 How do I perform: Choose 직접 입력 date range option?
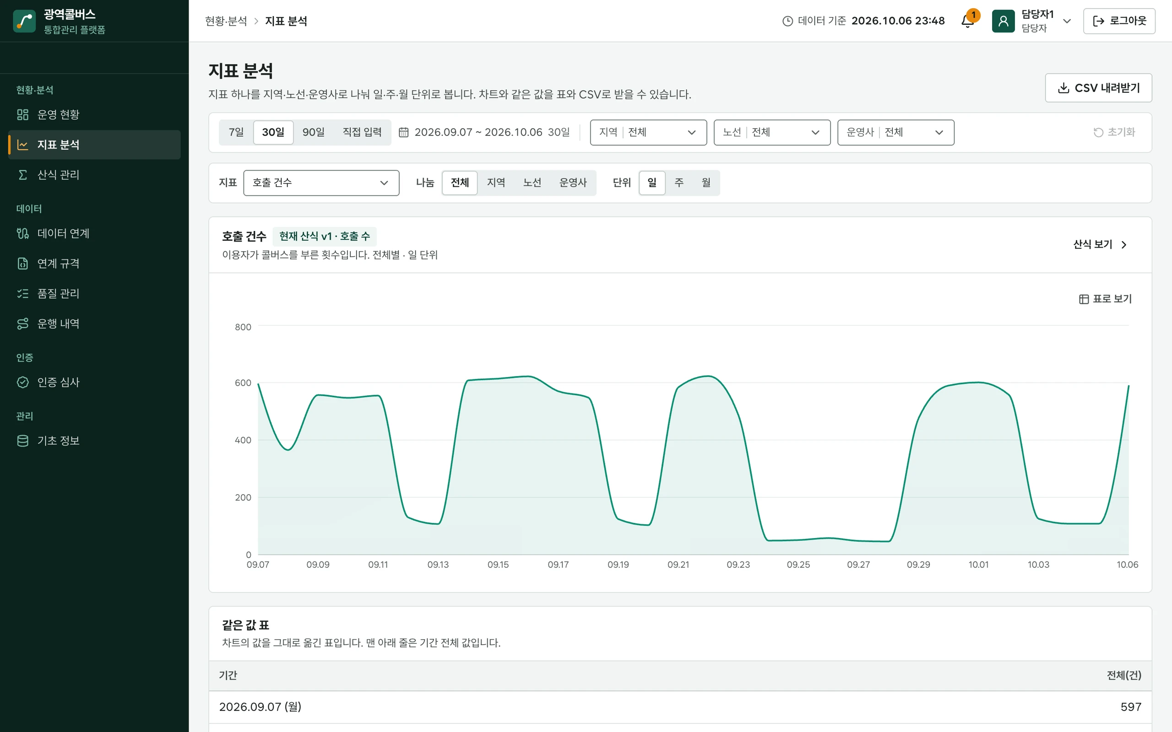coord(362,132)
